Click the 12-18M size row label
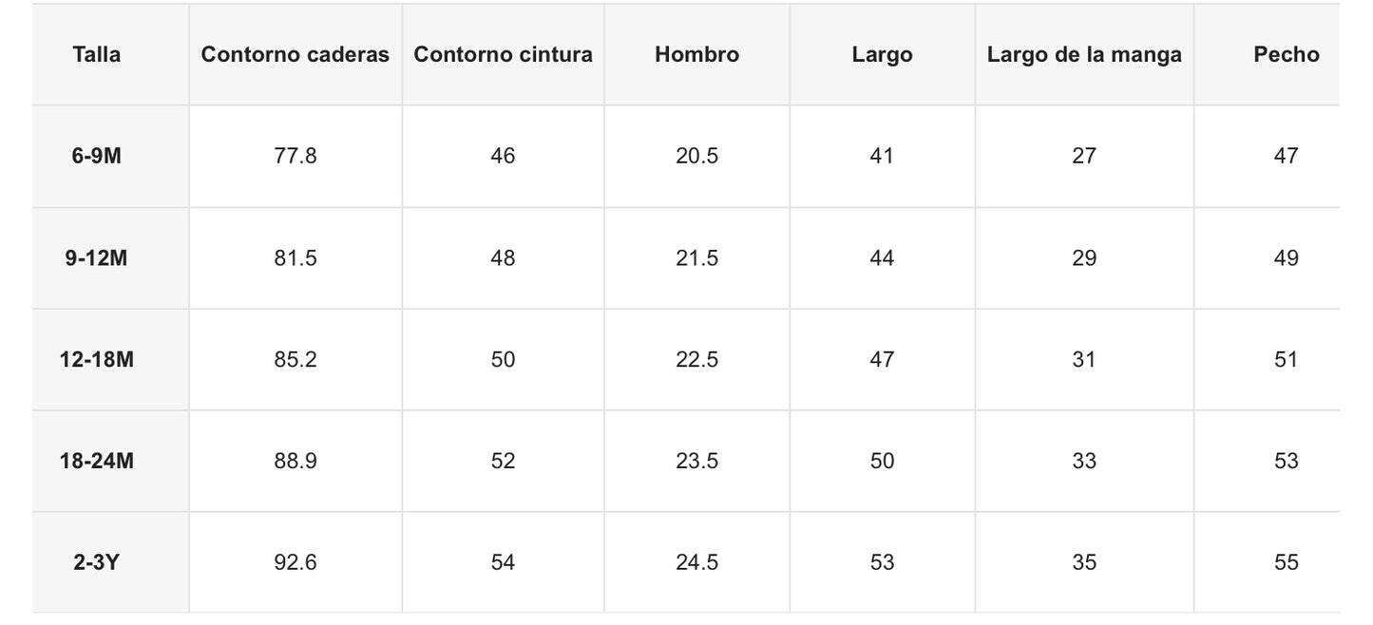1373x625 pixels. [x=97, y=360]
